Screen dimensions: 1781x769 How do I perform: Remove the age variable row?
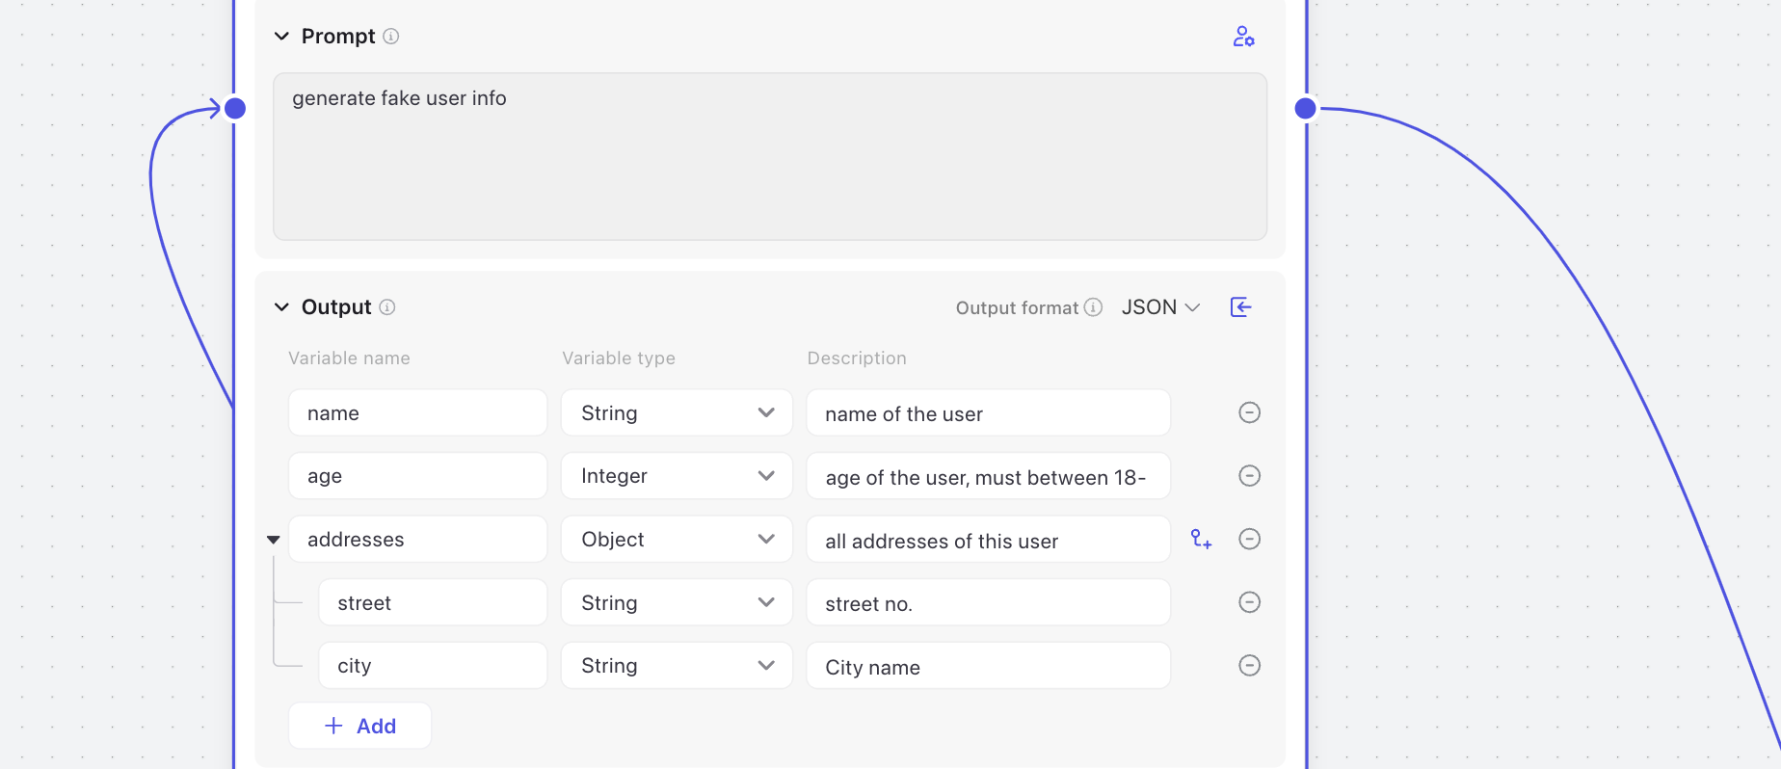pos(1249,476)
